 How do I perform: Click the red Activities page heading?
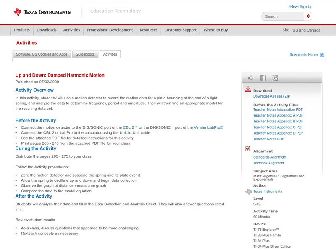click(x=26, y=43)
